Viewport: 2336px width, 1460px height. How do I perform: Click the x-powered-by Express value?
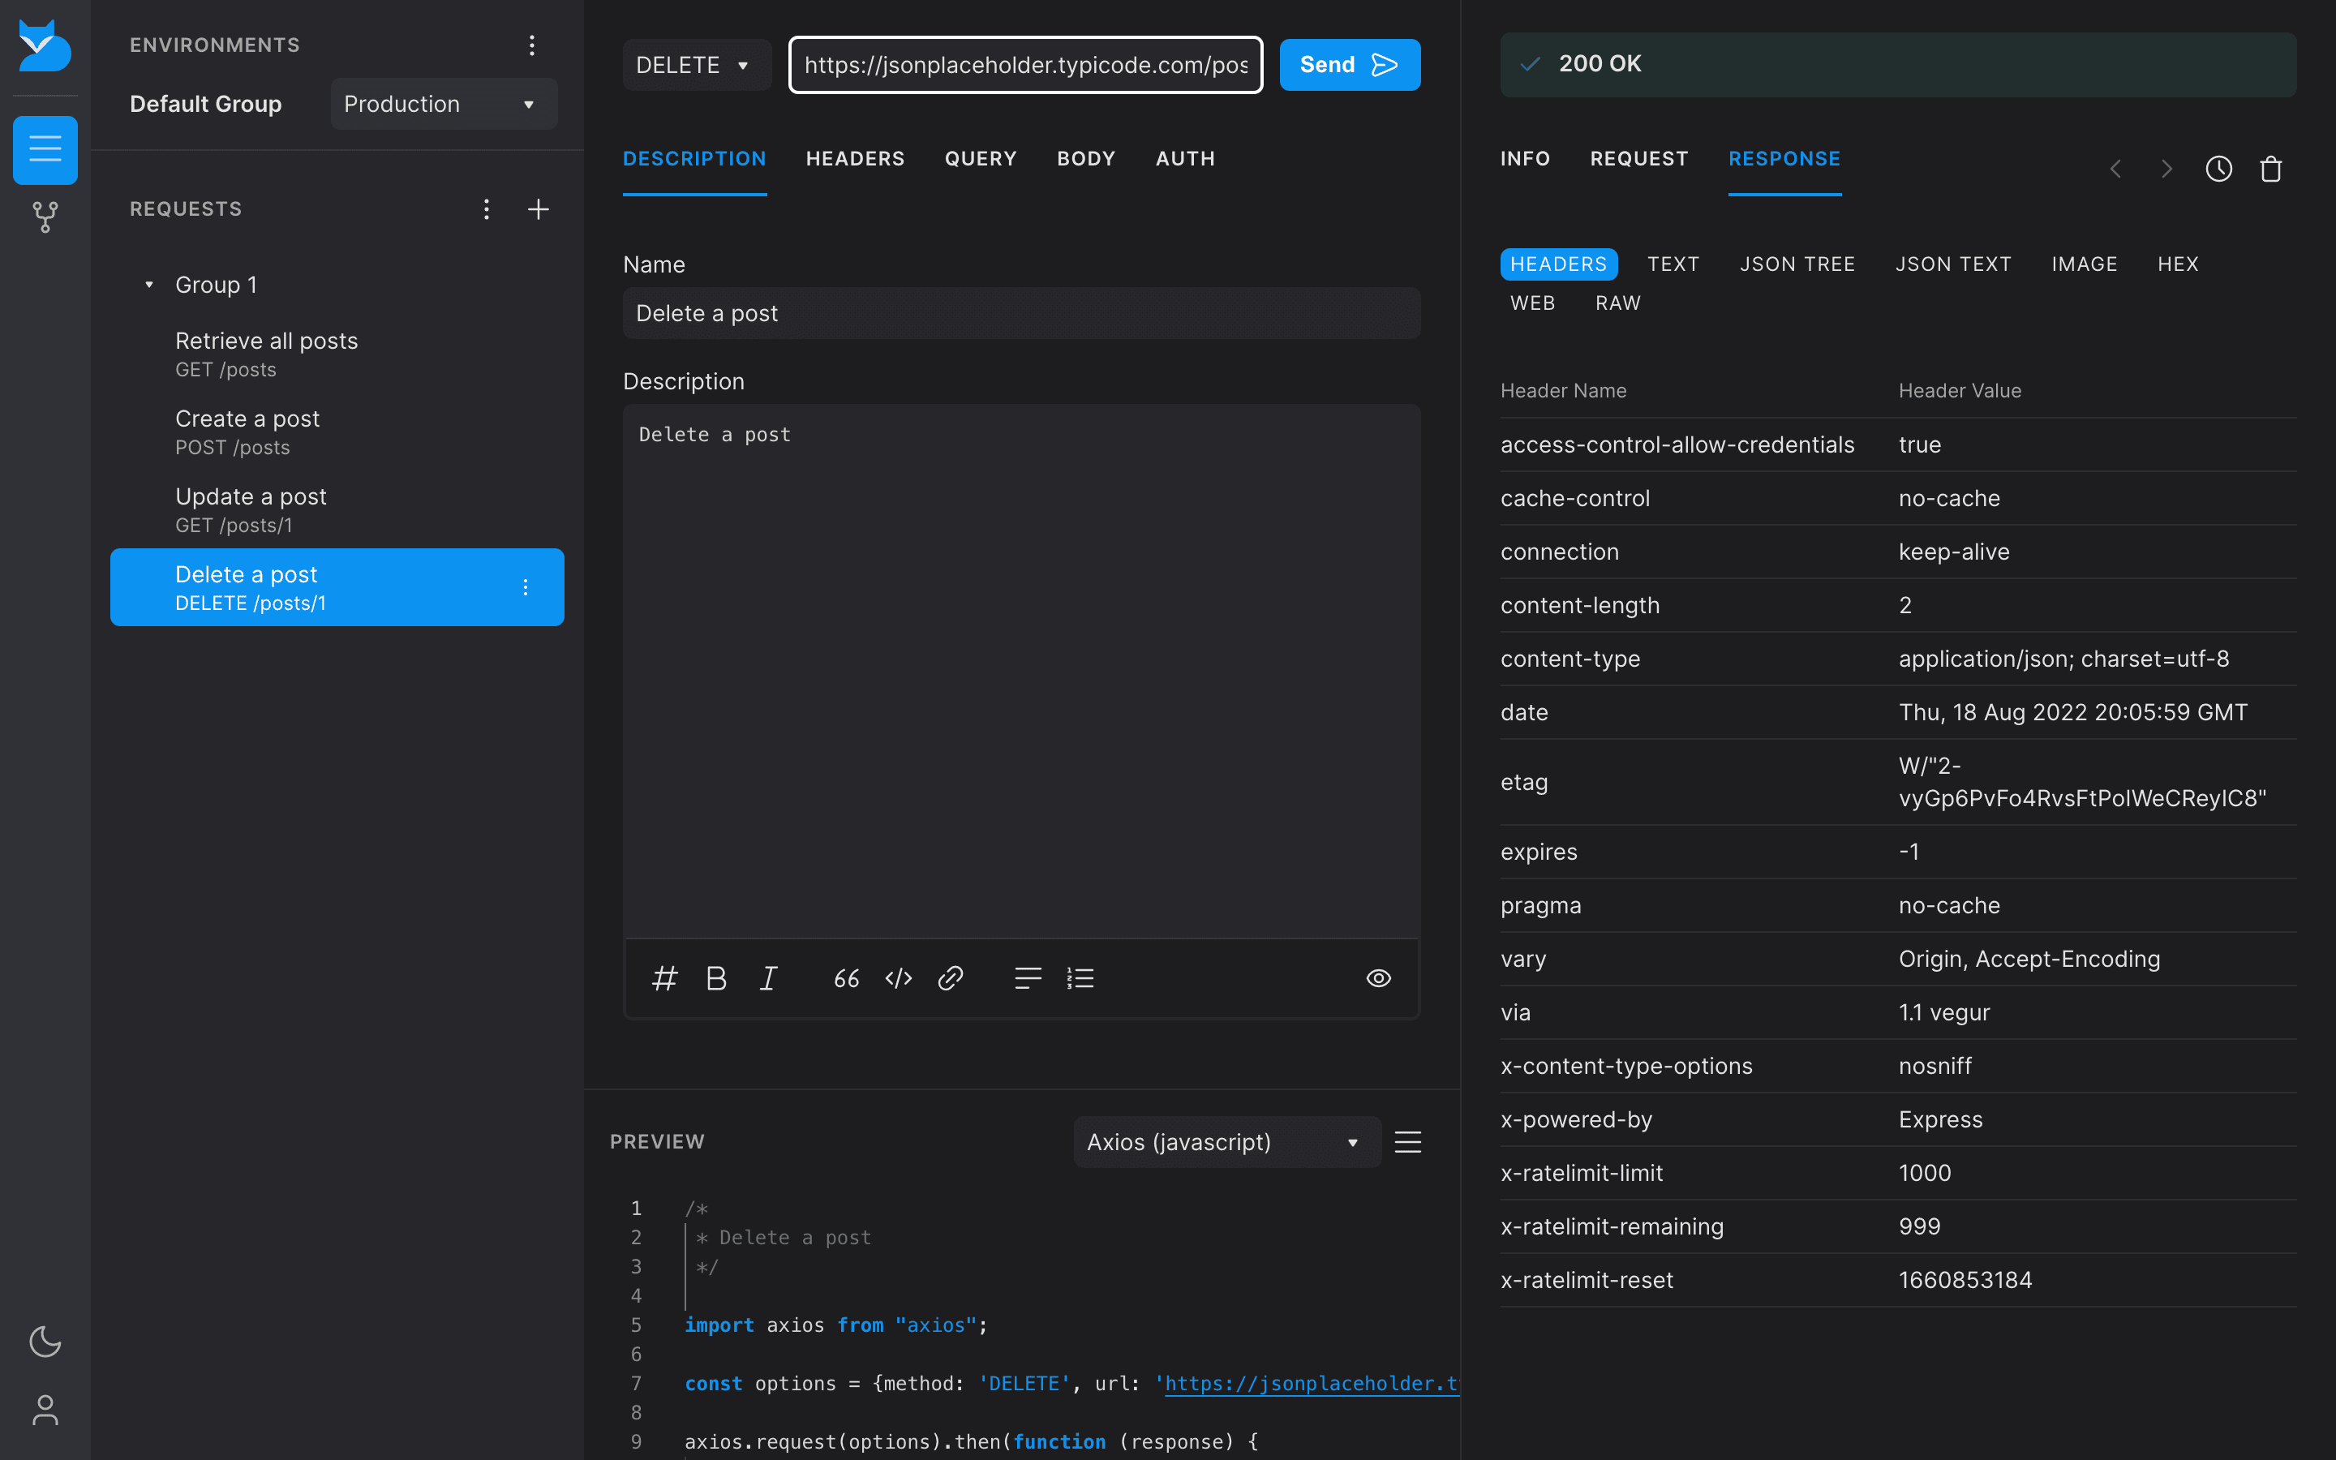pos(1940,1119)
